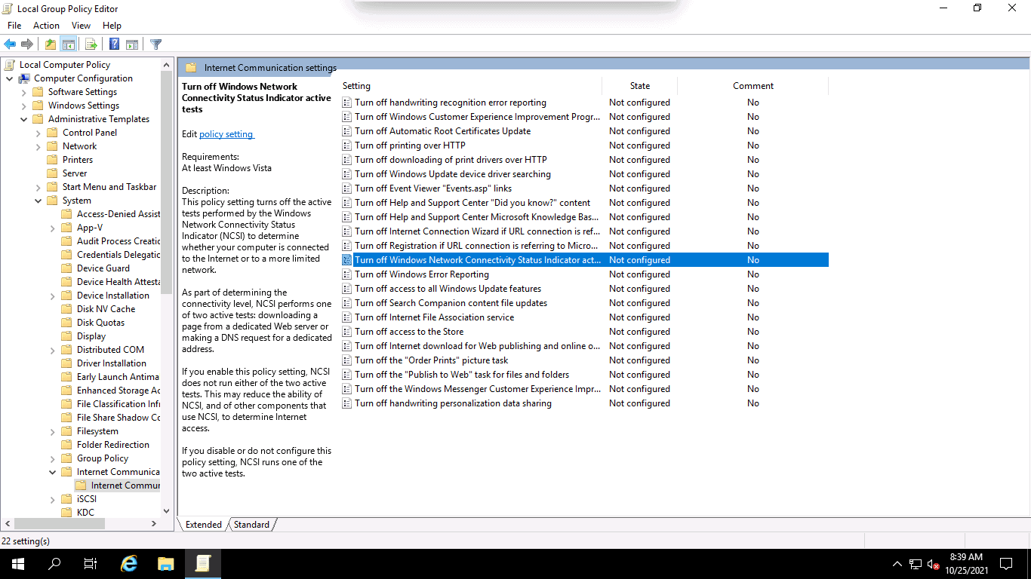This screenshot has height=579, width=1031.
Task: Sort by the State column header
Action: [x=640, y=86]
